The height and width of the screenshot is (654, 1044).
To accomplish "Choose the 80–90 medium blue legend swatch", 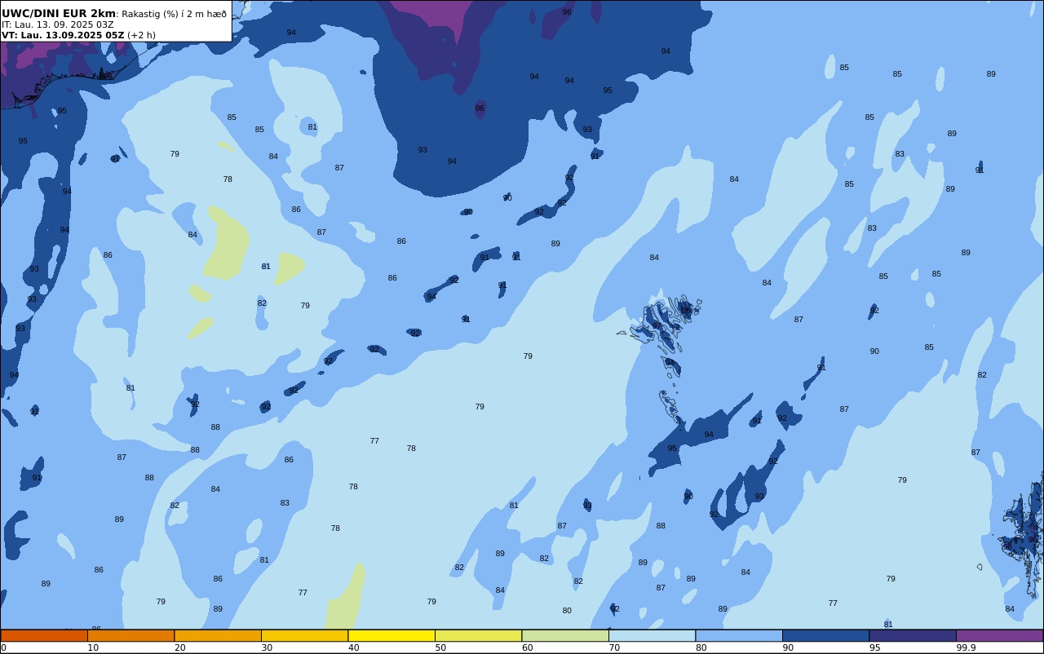I will (x=739, y=635).
